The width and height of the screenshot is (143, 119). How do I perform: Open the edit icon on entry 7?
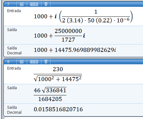[22, 4]
